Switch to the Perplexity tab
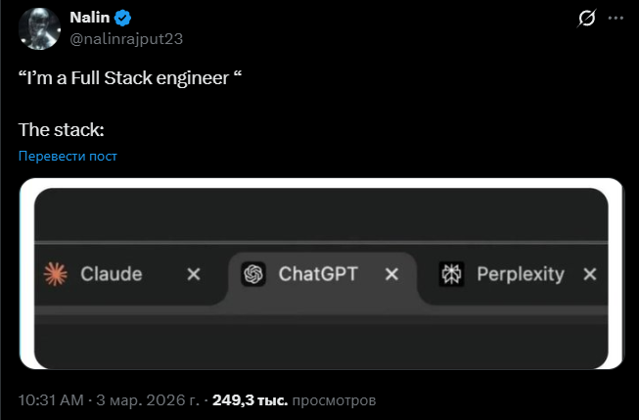This screenshot has height=420, width=639. point(520,274)
